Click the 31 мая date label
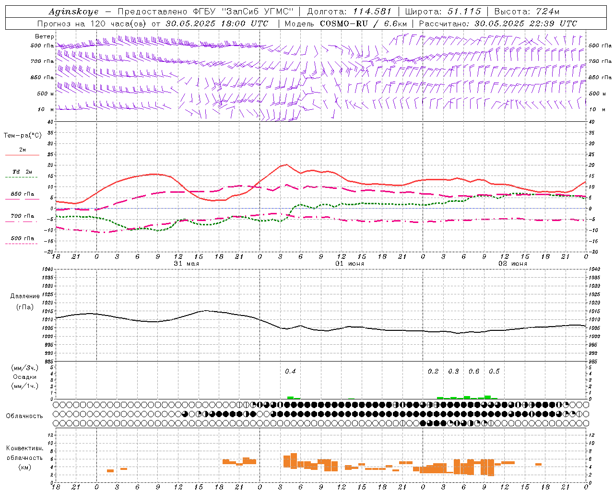The image size is (614, 491). click(x=186, y=264)
